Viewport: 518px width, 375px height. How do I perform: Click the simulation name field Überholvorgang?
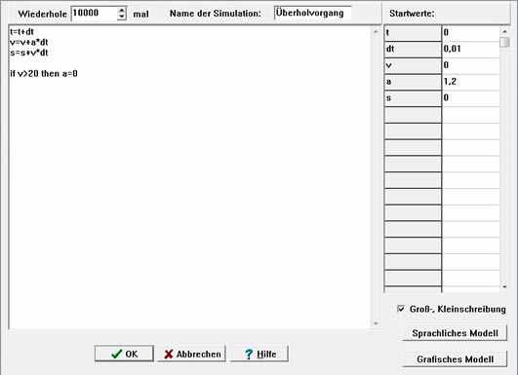pyautogui.click(x=312, y=14)
